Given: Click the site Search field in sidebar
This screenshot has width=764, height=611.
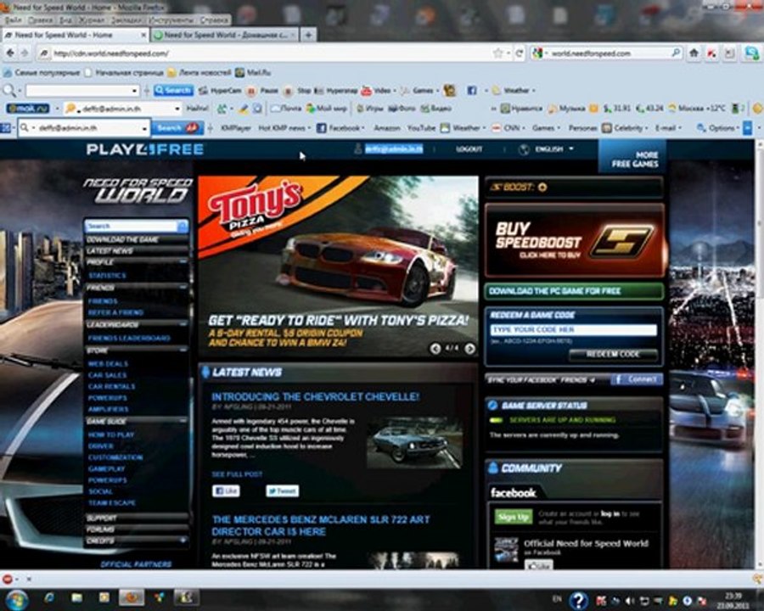Looking at the screenshot, I should pyautogui.click(x=131, y=226).
